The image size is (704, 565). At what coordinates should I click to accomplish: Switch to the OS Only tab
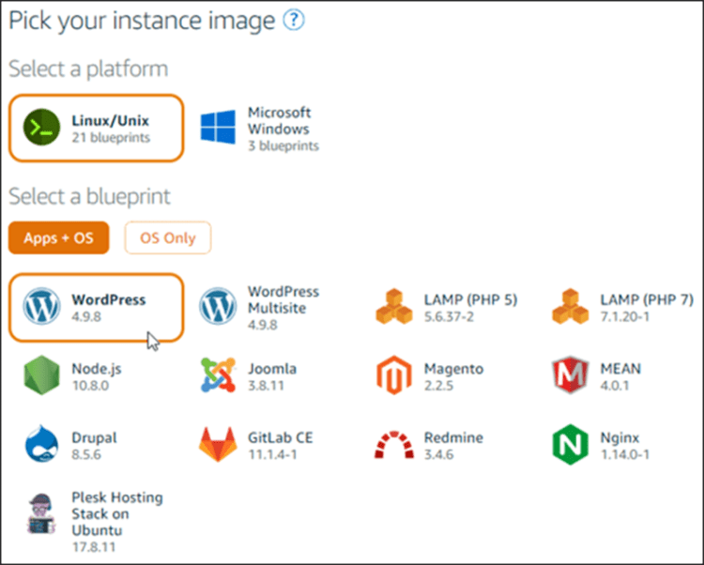[x=167, y=237]
